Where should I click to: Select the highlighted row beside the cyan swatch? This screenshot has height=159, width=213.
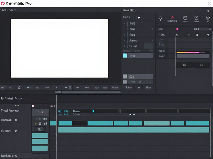pyautogui.click(x=140, y=56)
